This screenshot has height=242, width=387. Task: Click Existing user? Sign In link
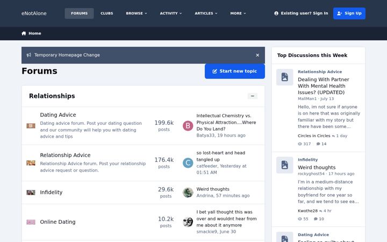pos(301,13)
